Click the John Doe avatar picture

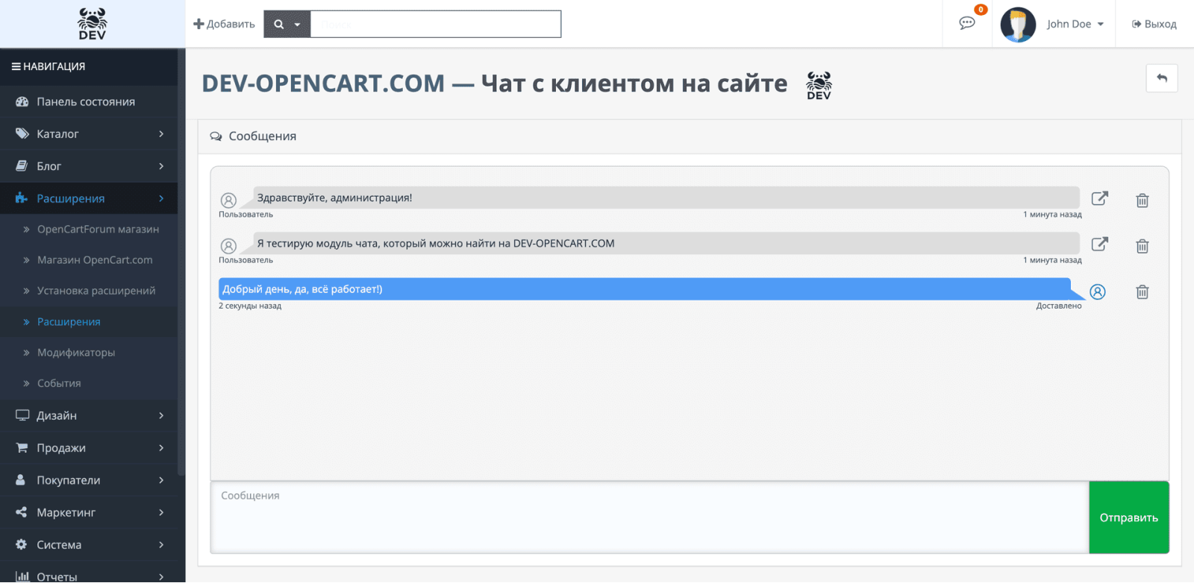coord(1018,25)
